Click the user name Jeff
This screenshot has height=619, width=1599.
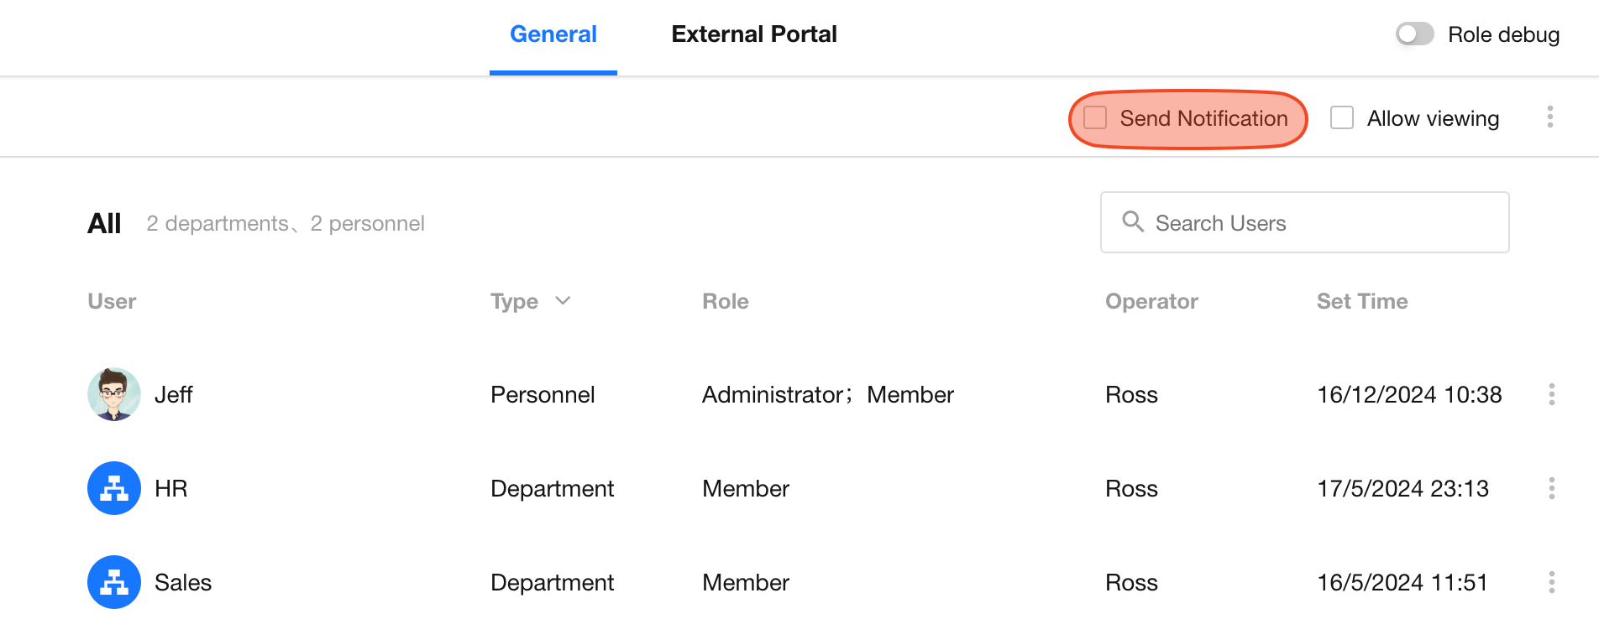[x=174, y=394]
